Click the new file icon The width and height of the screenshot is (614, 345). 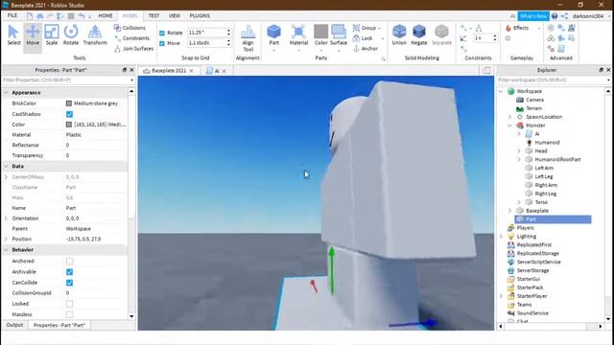coord(30,16)
